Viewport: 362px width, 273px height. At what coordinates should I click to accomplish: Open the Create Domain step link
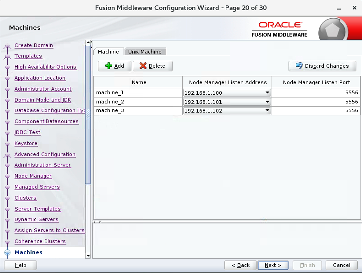(x=34, y=45)
